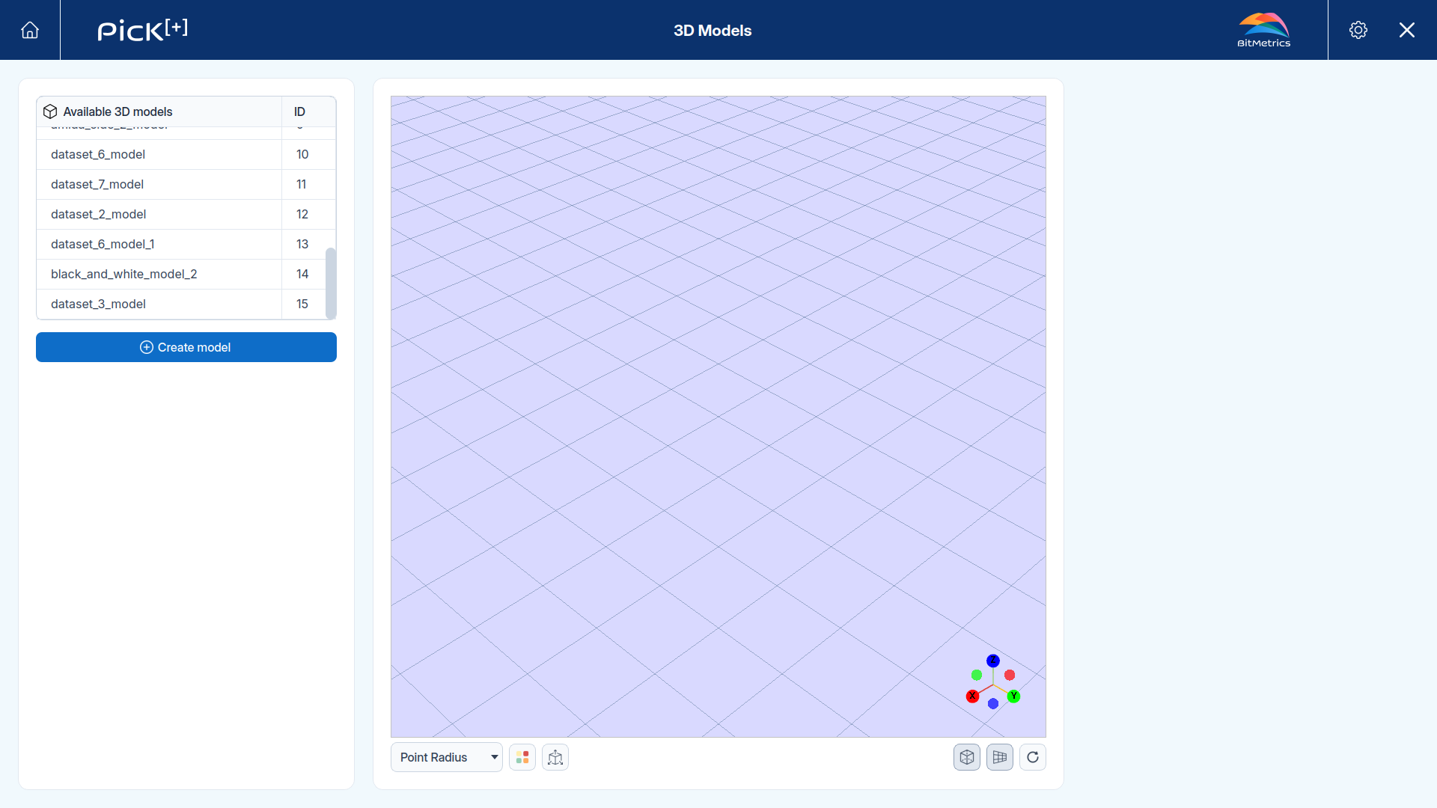
Task: Open settings gear icon
Action: point(1358,30)
